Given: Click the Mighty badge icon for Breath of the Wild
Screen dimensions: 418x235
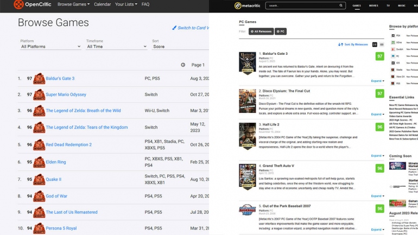Looking at the screenshot, I should [39, 111].
